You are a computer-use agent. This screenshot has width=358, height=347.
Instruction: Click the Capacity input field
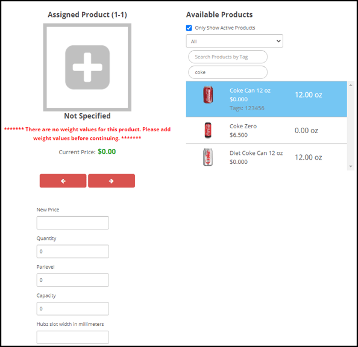click(x=72, y=308)
